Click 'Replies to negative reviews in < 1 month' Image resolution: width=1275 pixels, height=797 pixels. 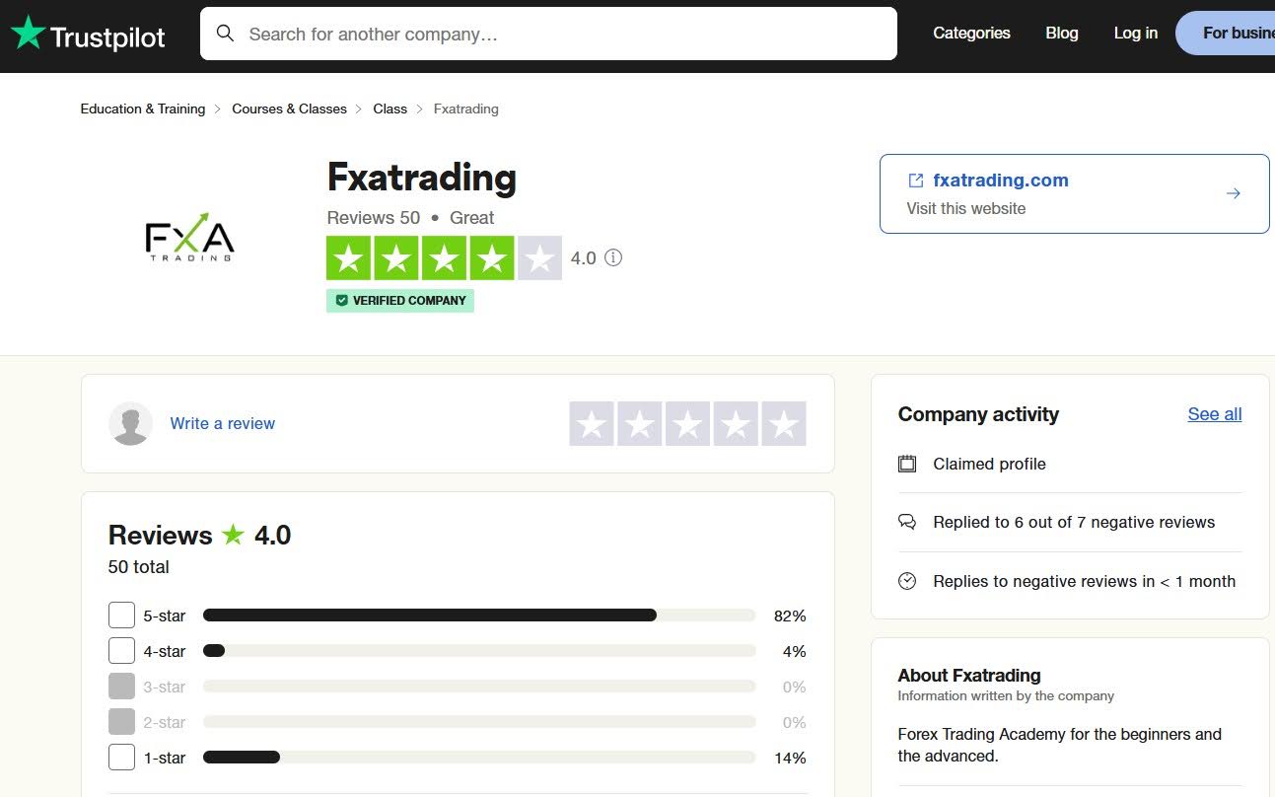click(x=1085, y=581)
